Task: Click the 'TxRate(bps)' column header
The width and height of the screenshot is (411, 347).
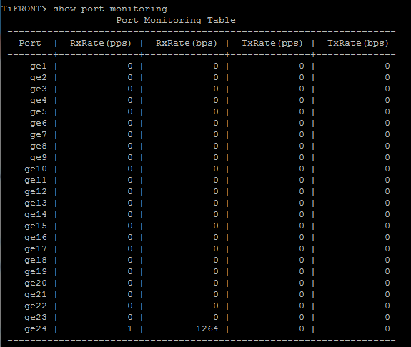Action: point(358,44)
